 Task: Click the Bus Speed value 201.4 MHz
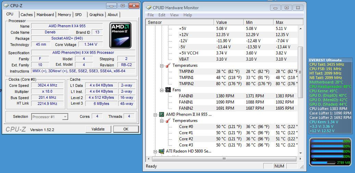[x=47, y=97]
